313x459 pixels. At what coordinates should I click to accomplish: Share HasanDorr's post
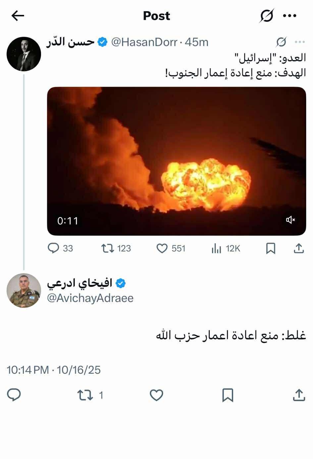[299, 248]
